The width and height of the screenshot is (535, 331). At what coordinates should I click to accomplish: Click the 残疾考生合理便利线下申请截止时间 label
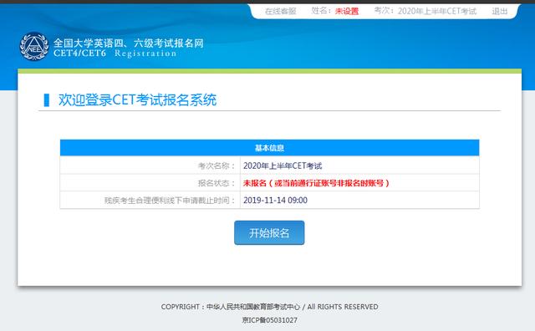pos(170,201)
